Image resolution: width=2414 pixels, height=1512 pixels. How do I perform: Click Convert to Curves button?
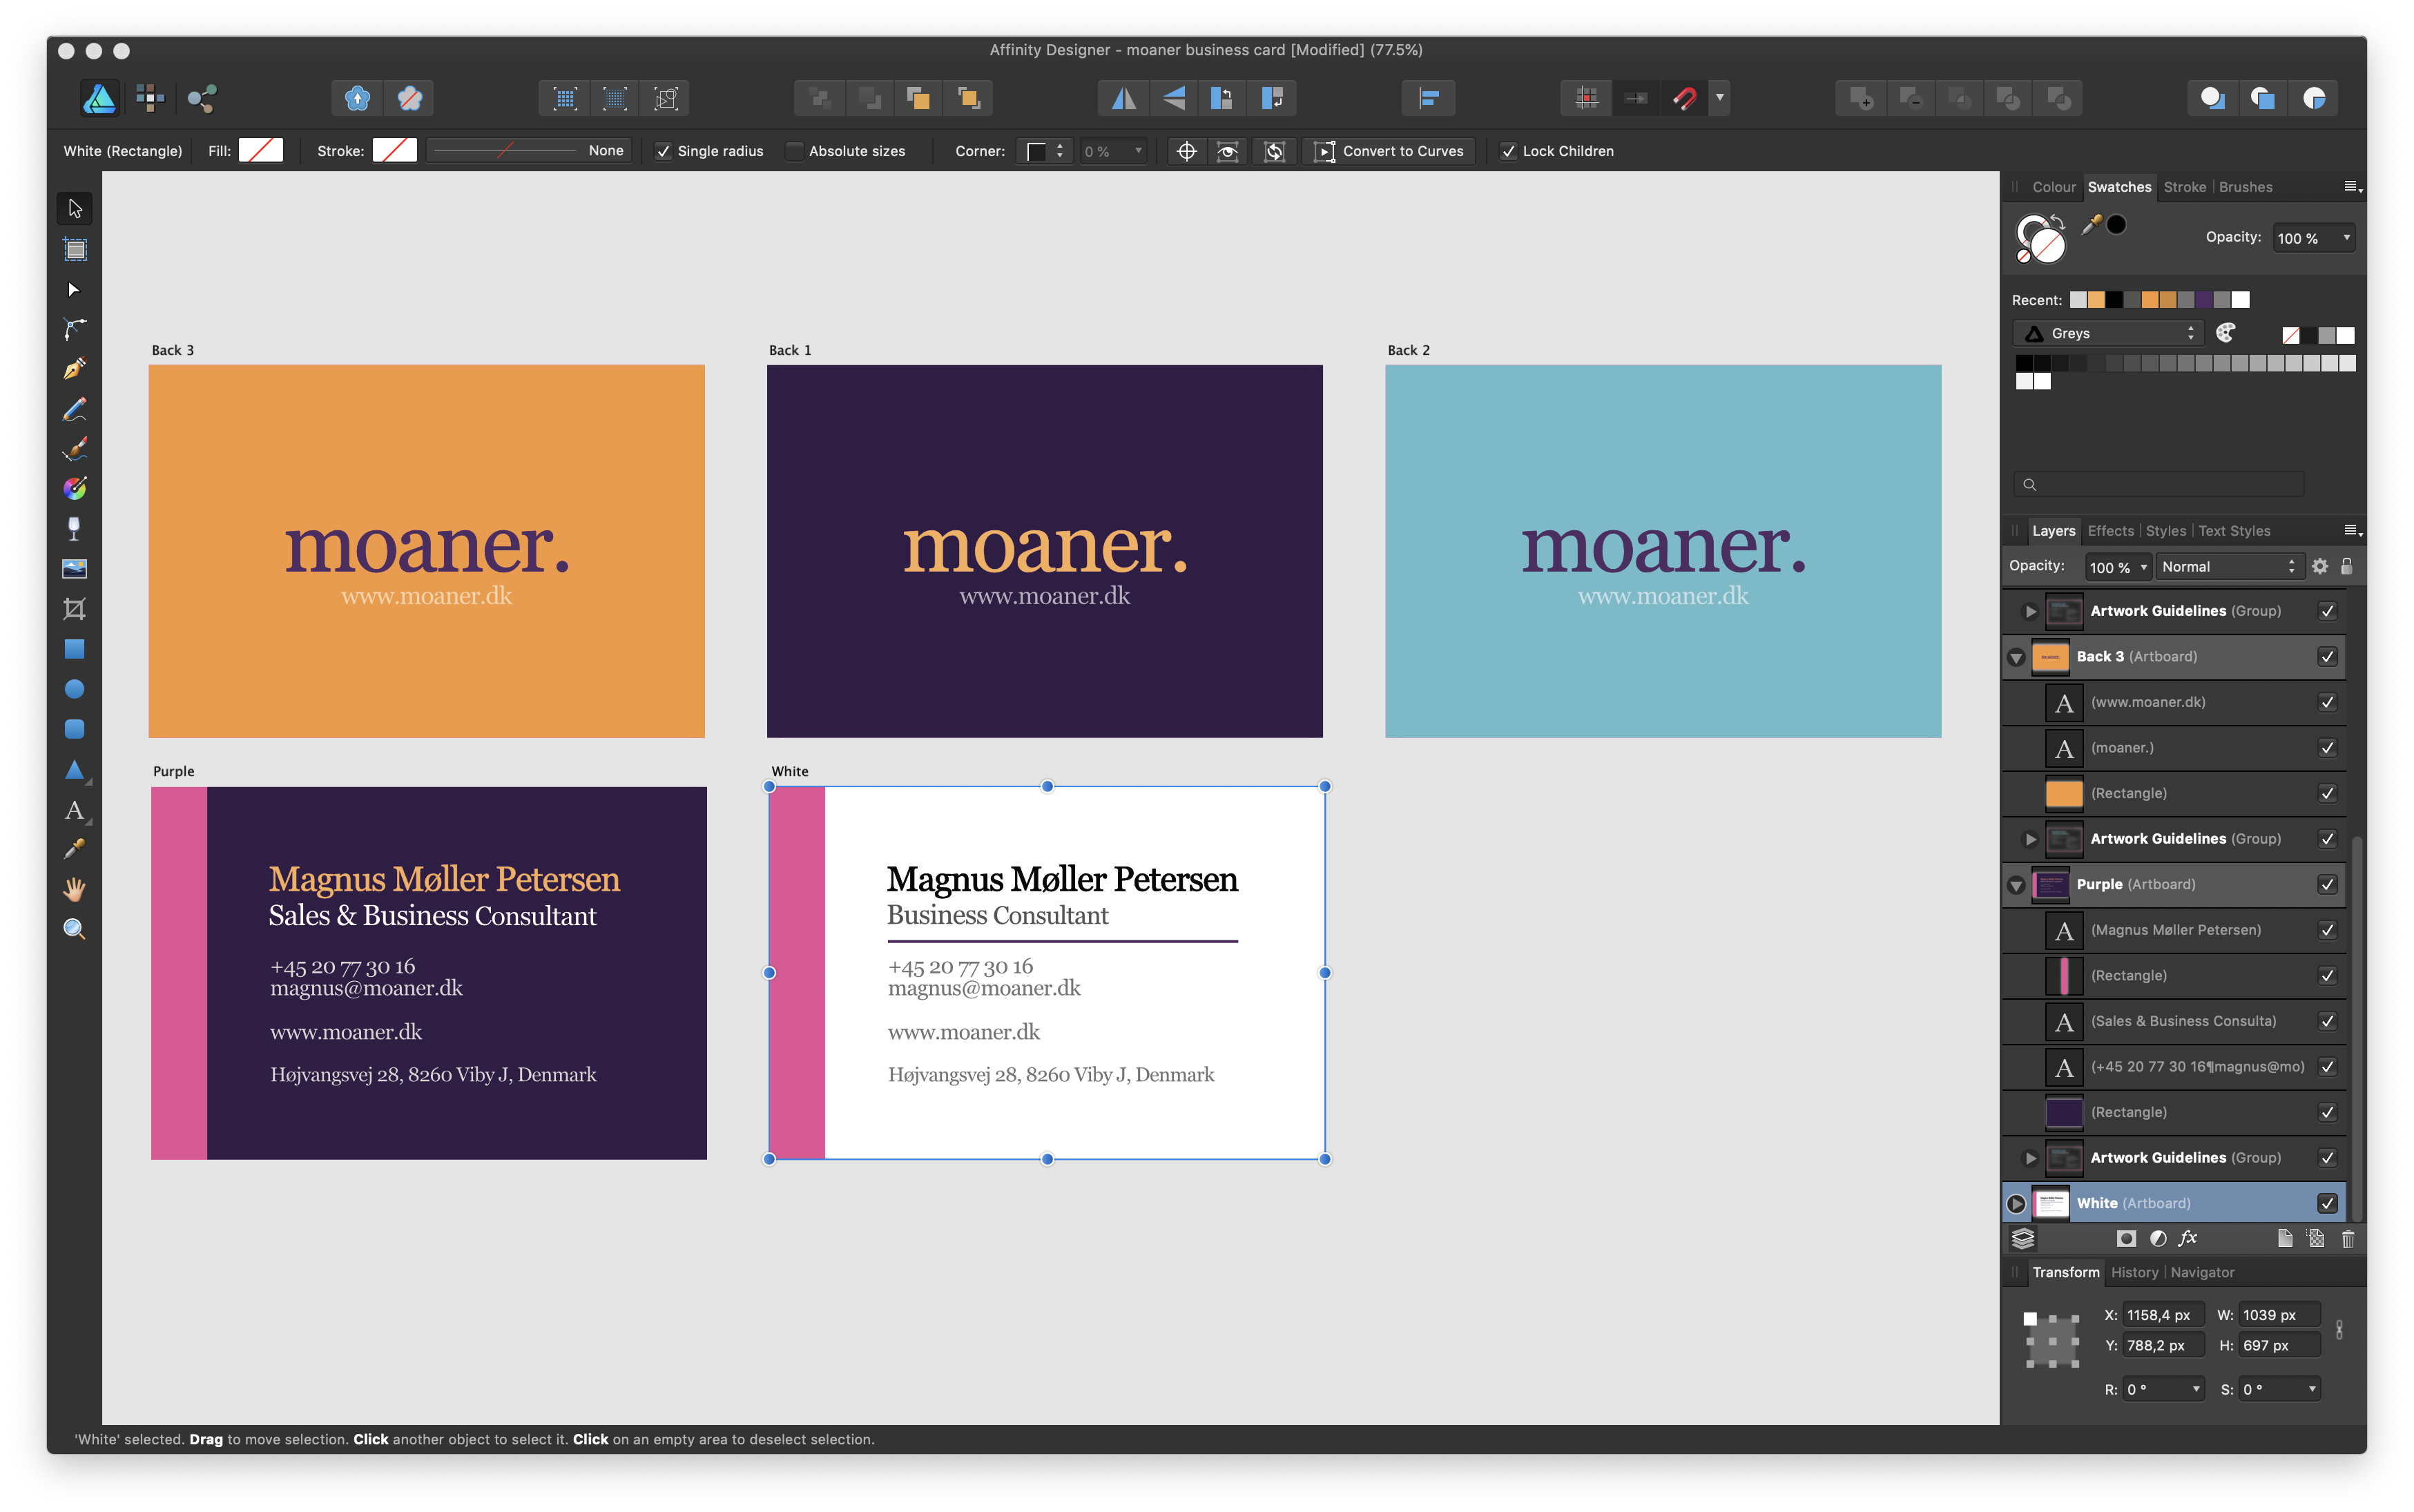[1389, 151]
